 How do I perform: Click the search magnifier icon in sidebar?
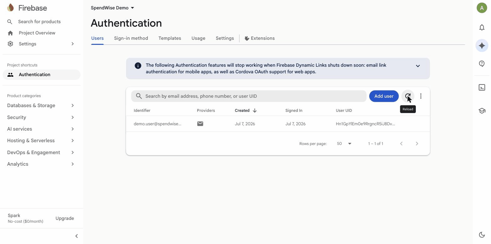(x=10, y=22)
